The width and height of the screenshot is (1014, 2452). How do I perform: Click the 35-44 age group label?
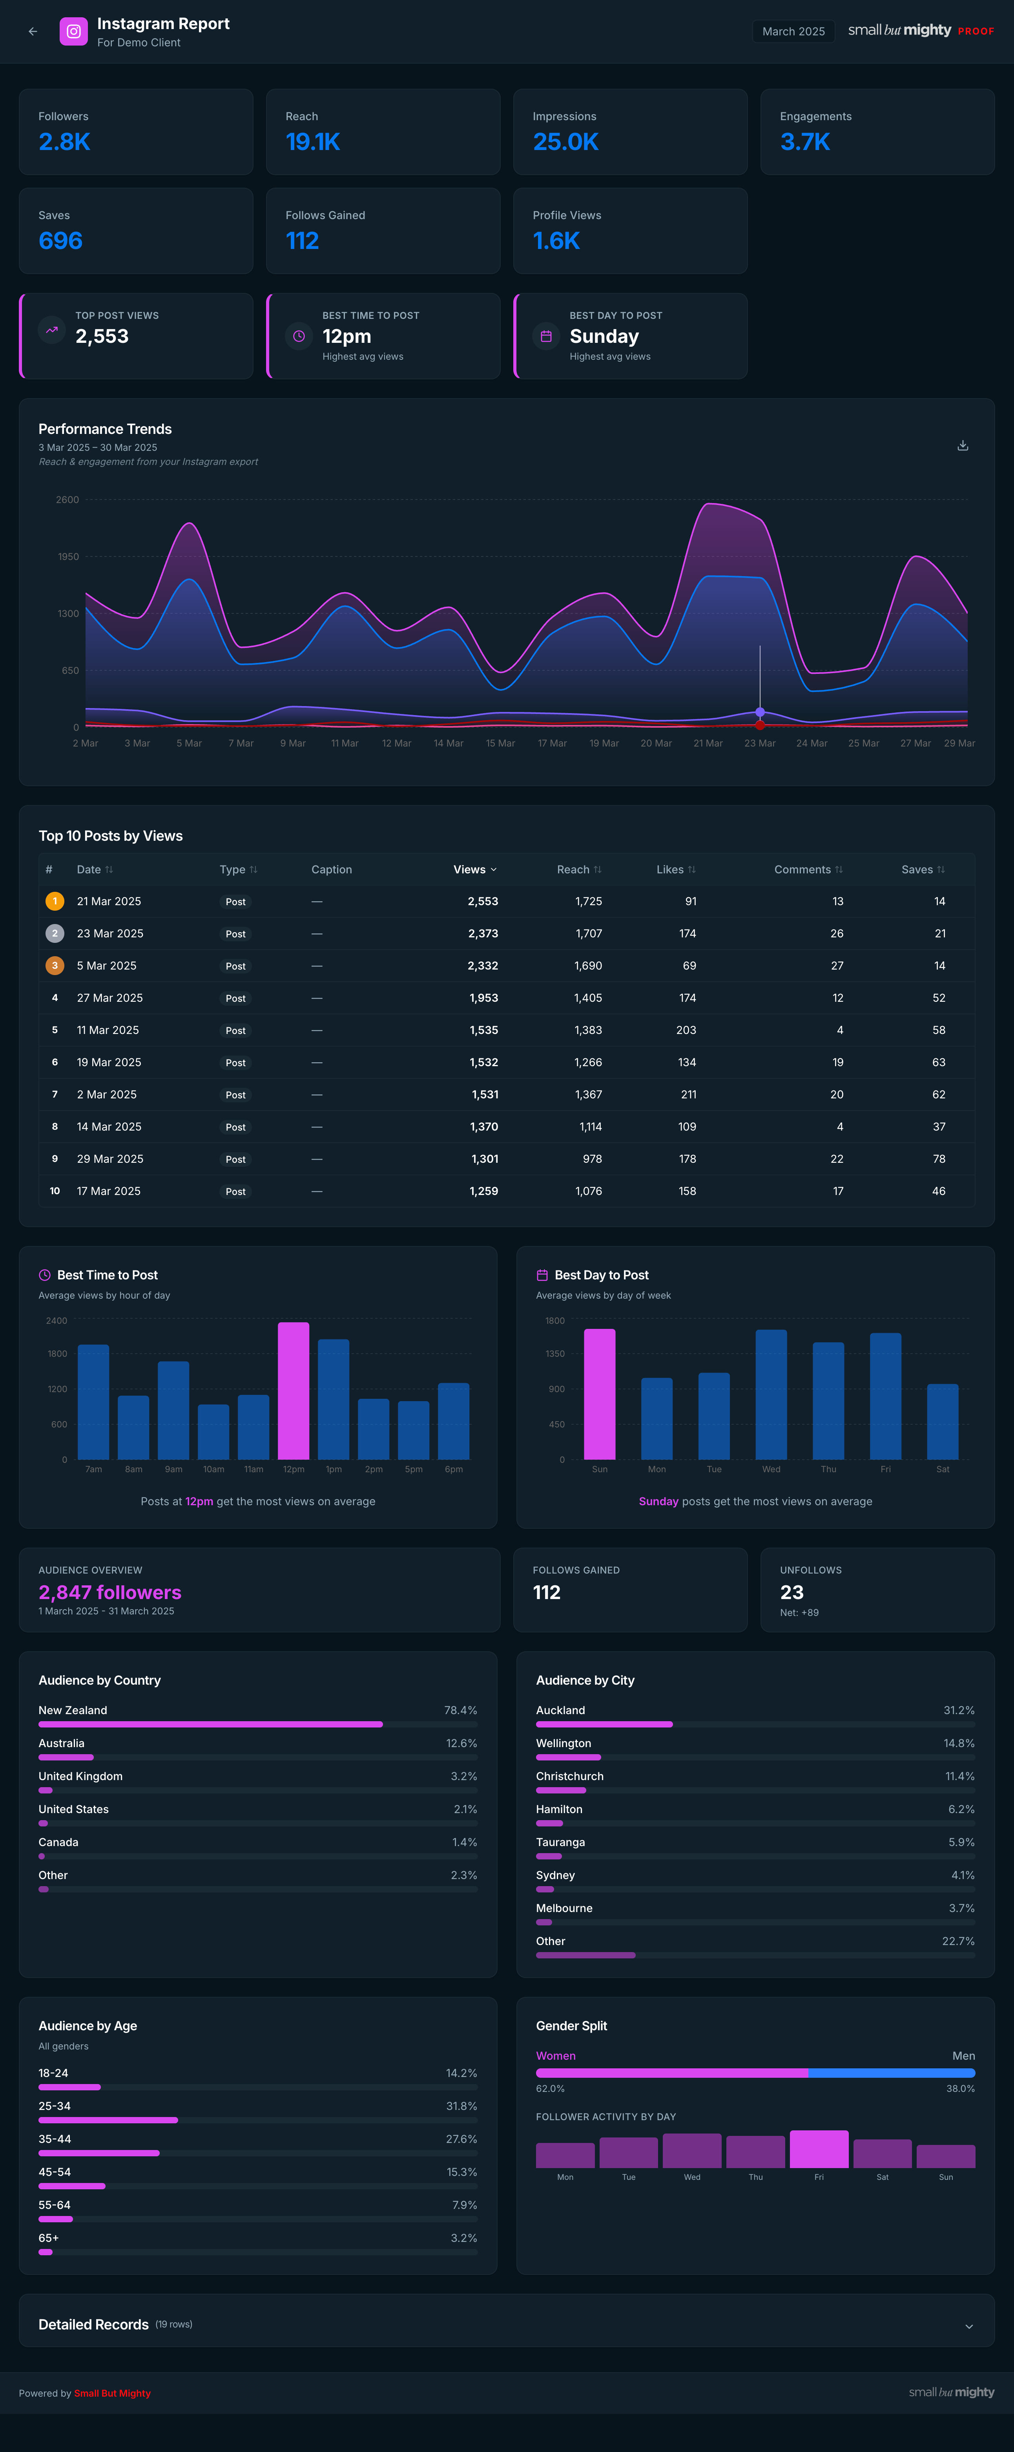pos(54,2139)
